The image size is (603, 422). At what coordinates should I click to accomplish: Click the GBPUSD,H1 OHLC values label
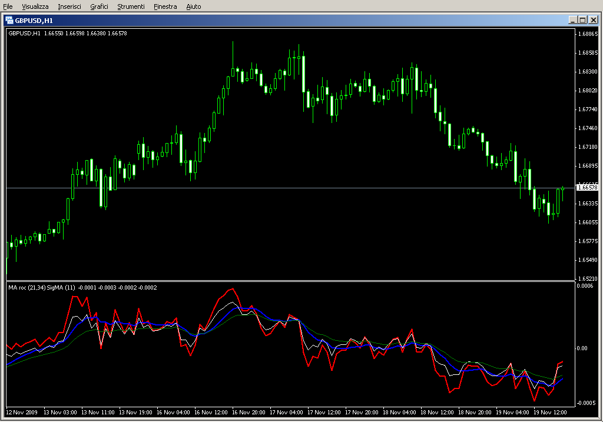68,34
